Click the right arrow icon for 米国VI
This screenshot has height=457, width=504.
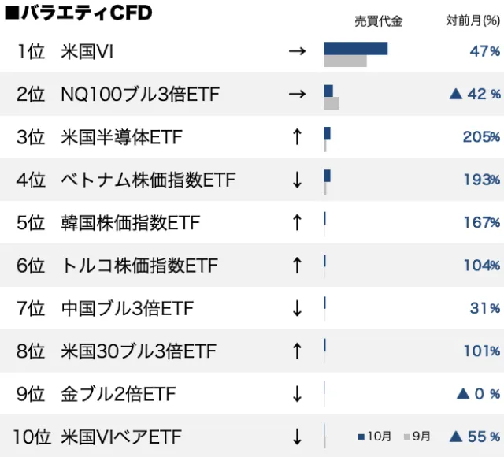point(297,52)
